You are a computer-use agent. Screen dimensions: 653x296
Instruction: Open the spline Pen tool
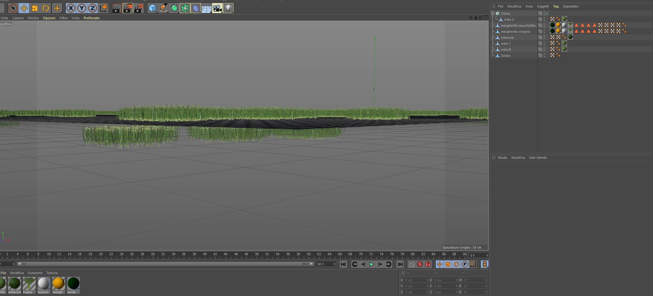163,8
